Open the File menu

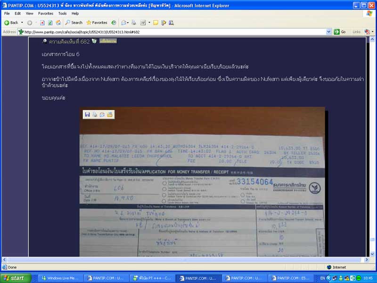click(7, 14)
